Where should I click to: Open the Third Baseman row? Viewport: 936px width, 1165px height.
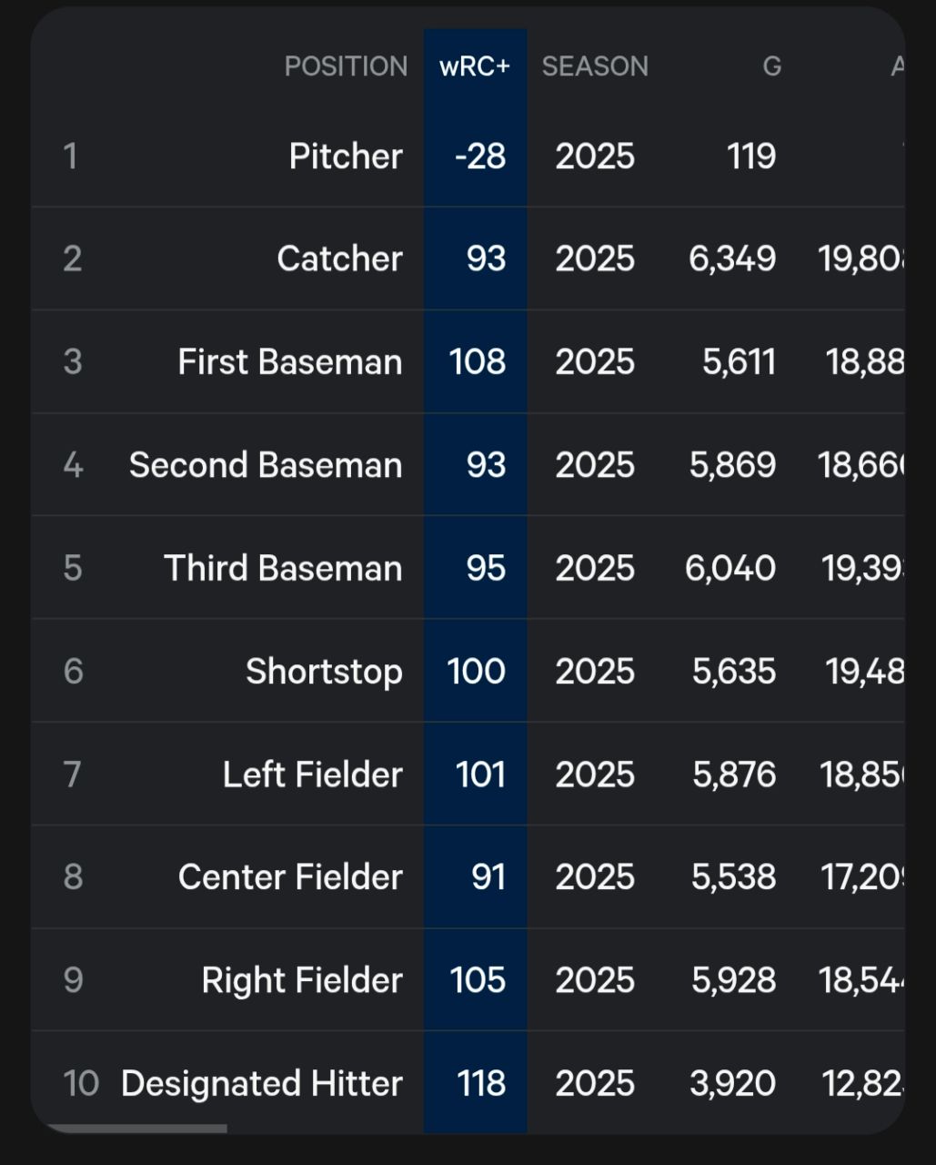[283, 569]
